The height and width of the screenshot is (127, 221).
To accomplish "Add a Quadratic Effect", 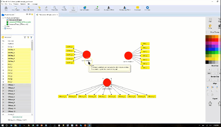I will click(109, 8).
